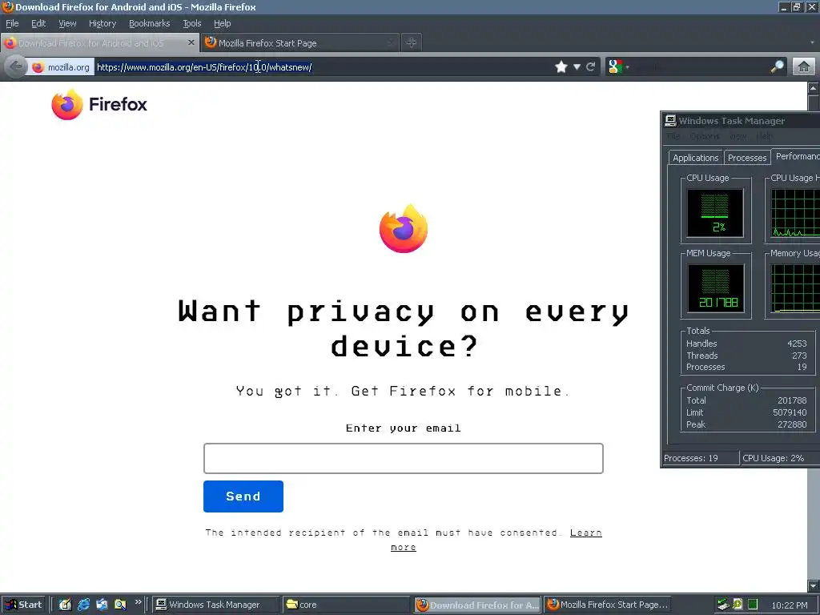The image size is (820, 615).
Task: Click the page scrollbar up arrow
Action: coord(814,88)
